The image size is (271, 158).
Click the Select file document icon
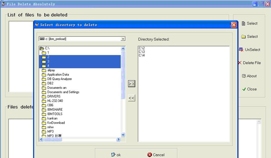click(x=244, y=23)
